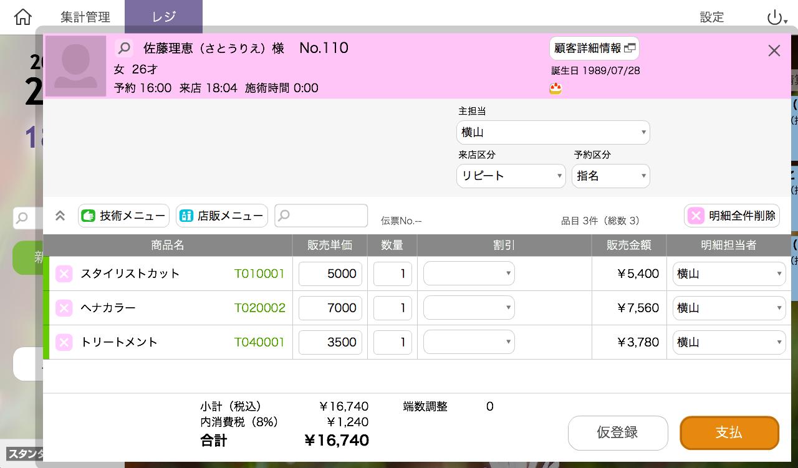Edit unit price field showing 7000
The image size is (798, 468).
[x=330, y=308]
